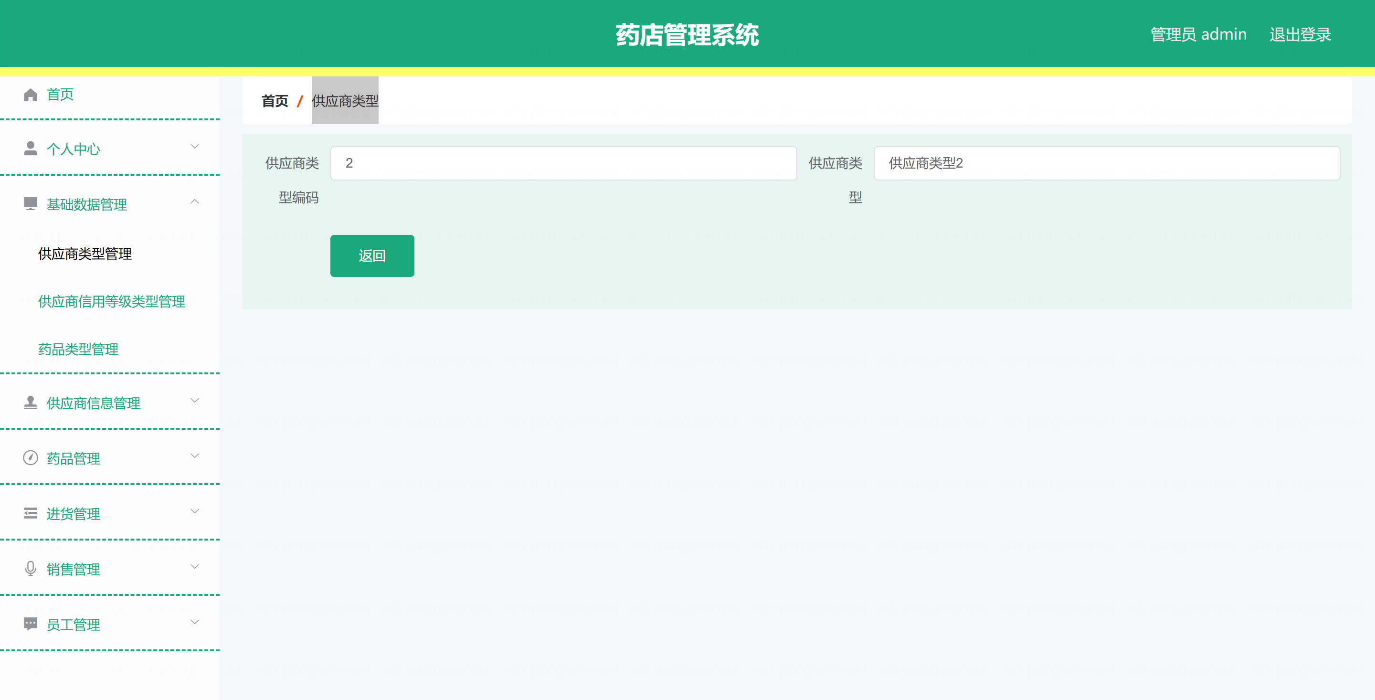Screen dimensions: 1375x700
Task: Expand the 进货管理 chevron
Action: (x=195, y=511)
